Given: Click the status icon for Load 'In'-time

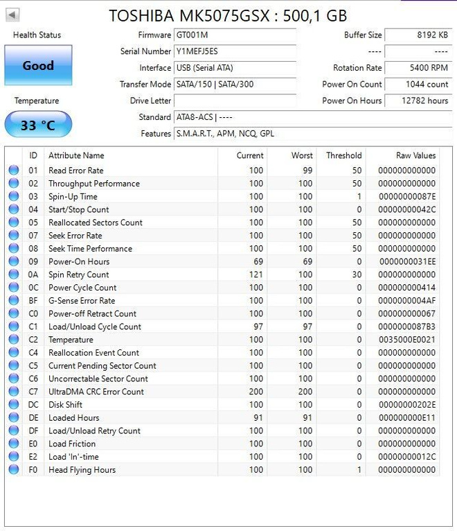Looking at the screenshot, I should (14, 457).
